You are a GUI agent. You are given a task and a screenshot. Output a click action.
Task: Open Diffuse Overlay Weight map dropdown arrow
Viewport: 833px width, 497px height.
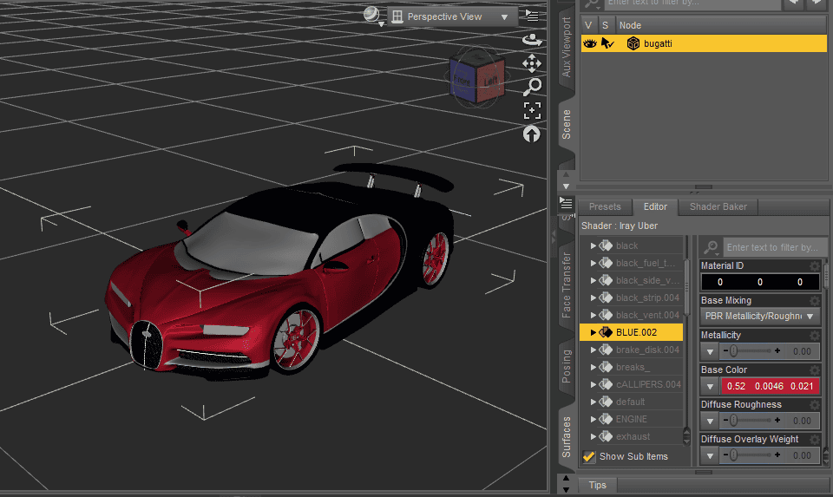(710, 455)
